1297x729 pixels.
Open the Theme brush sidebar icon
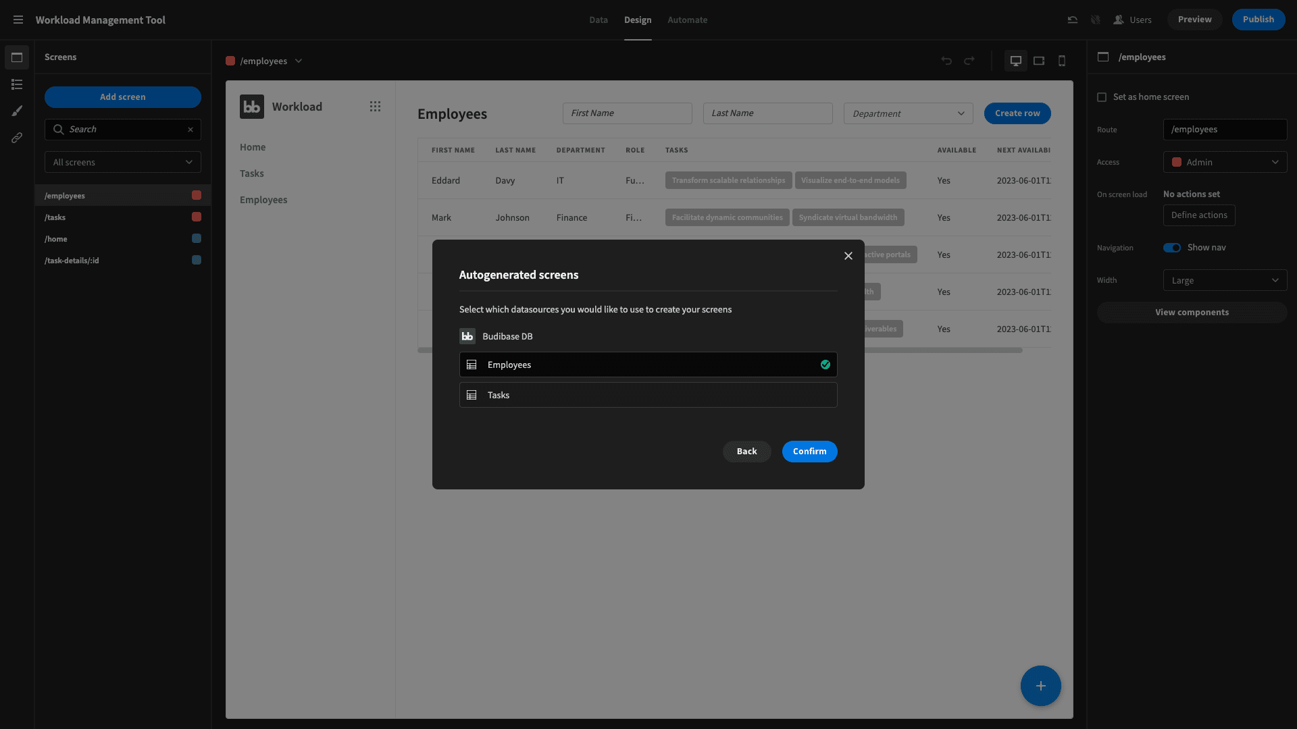coord(17,111)
